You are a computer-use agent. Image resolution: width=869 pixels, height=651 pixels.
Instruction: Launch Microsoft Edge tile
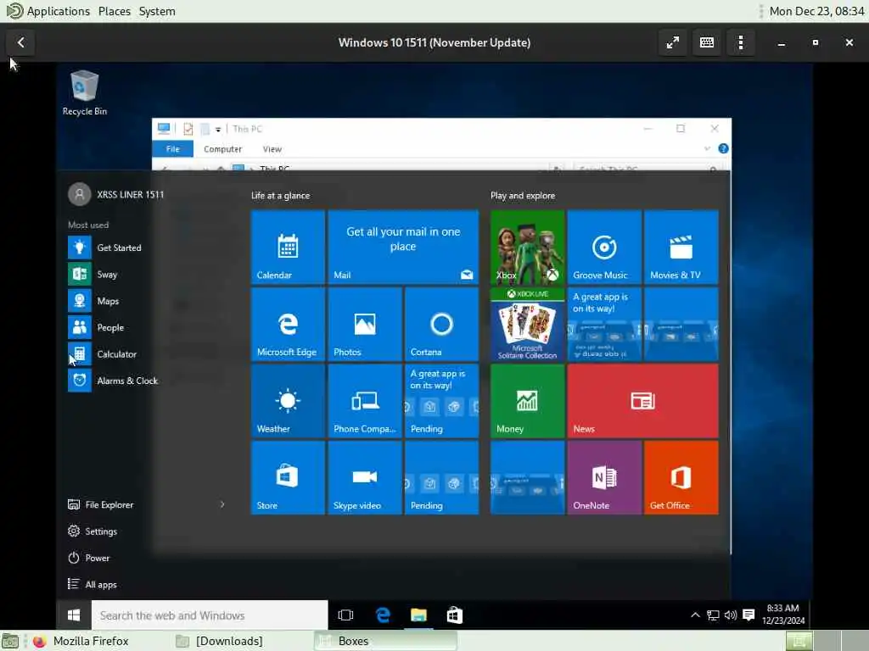(288, 324)
